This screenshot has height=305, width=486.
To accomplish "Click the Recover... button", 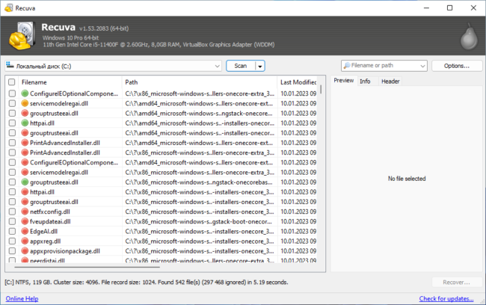I will point(456,283).
